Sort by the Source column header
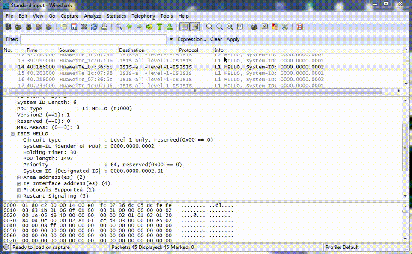Screen dimensions: 412x254 coord(67,50)
